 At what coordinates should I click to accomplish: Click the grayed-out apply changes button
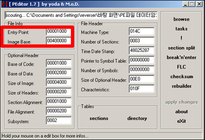(x=182, y=102)
